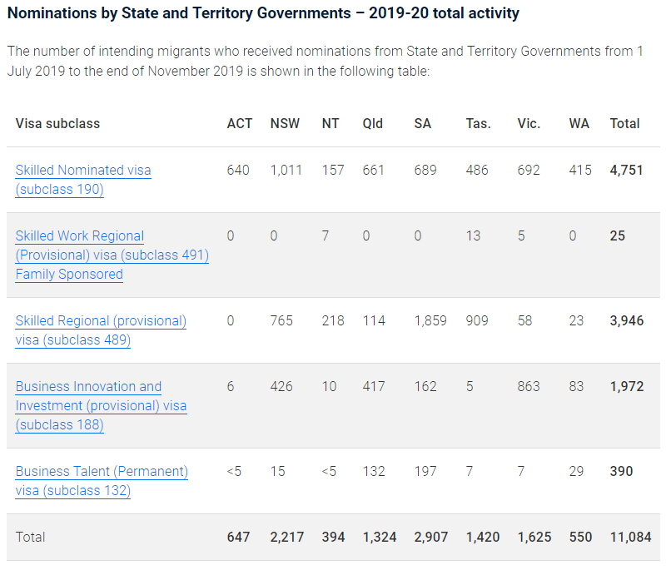Click the 'Visa subclass' column header
This screenshot has width=666, height=570.
pyautogui.click(x=57, y=123)
